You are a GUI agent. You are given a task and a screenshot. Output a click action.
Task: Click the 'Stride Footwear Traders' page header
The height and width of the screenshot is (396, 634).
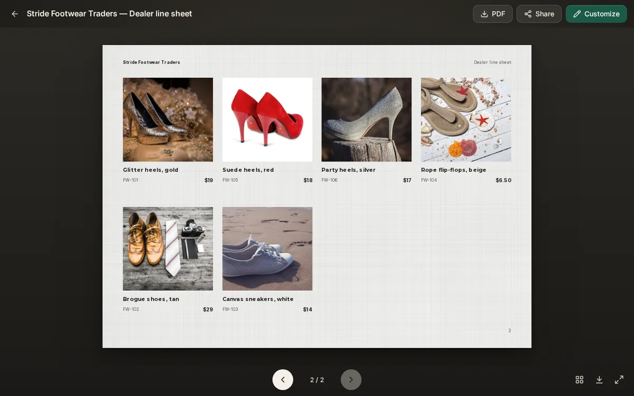coord(152,62)
